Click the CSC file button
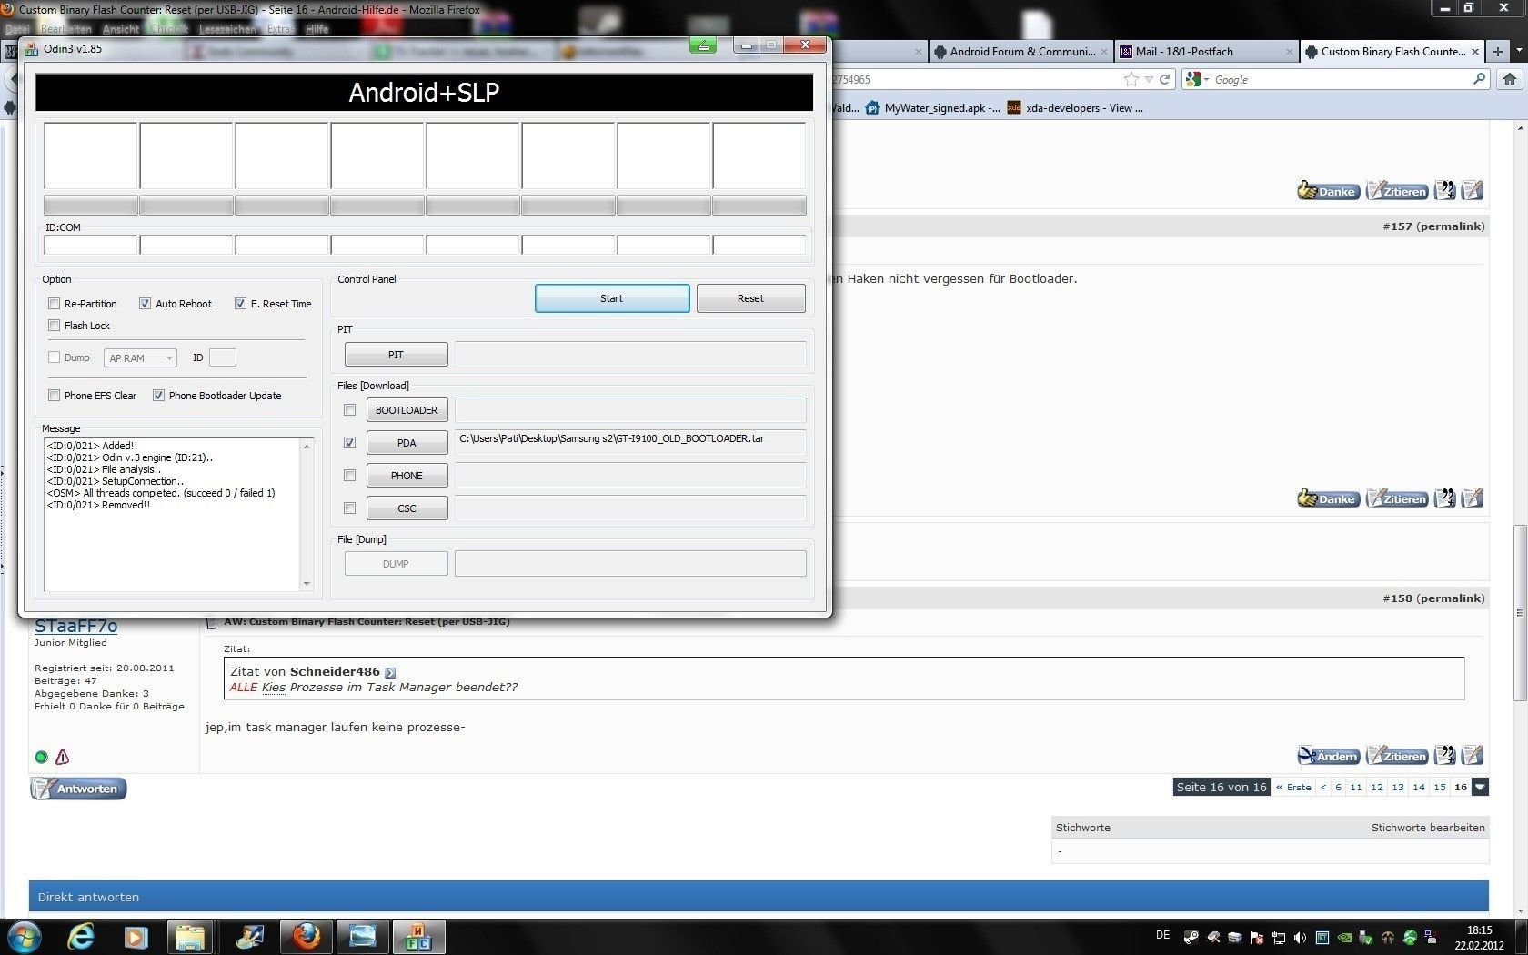 coord(407,508)
